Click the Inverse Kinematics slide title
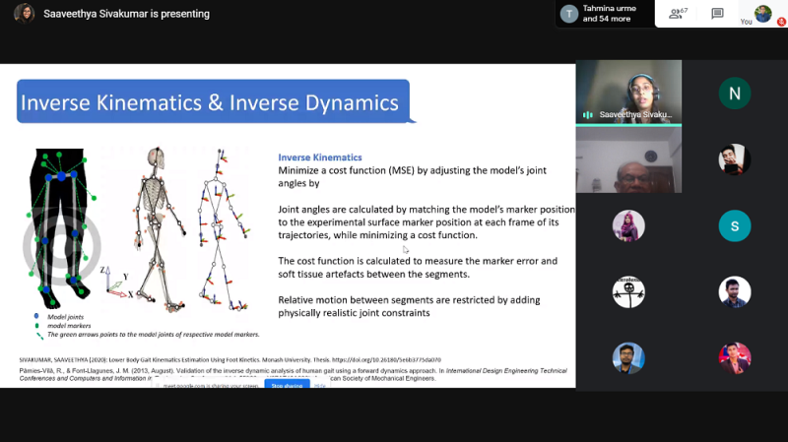788x442 pixels. click(x=210, y=102)
